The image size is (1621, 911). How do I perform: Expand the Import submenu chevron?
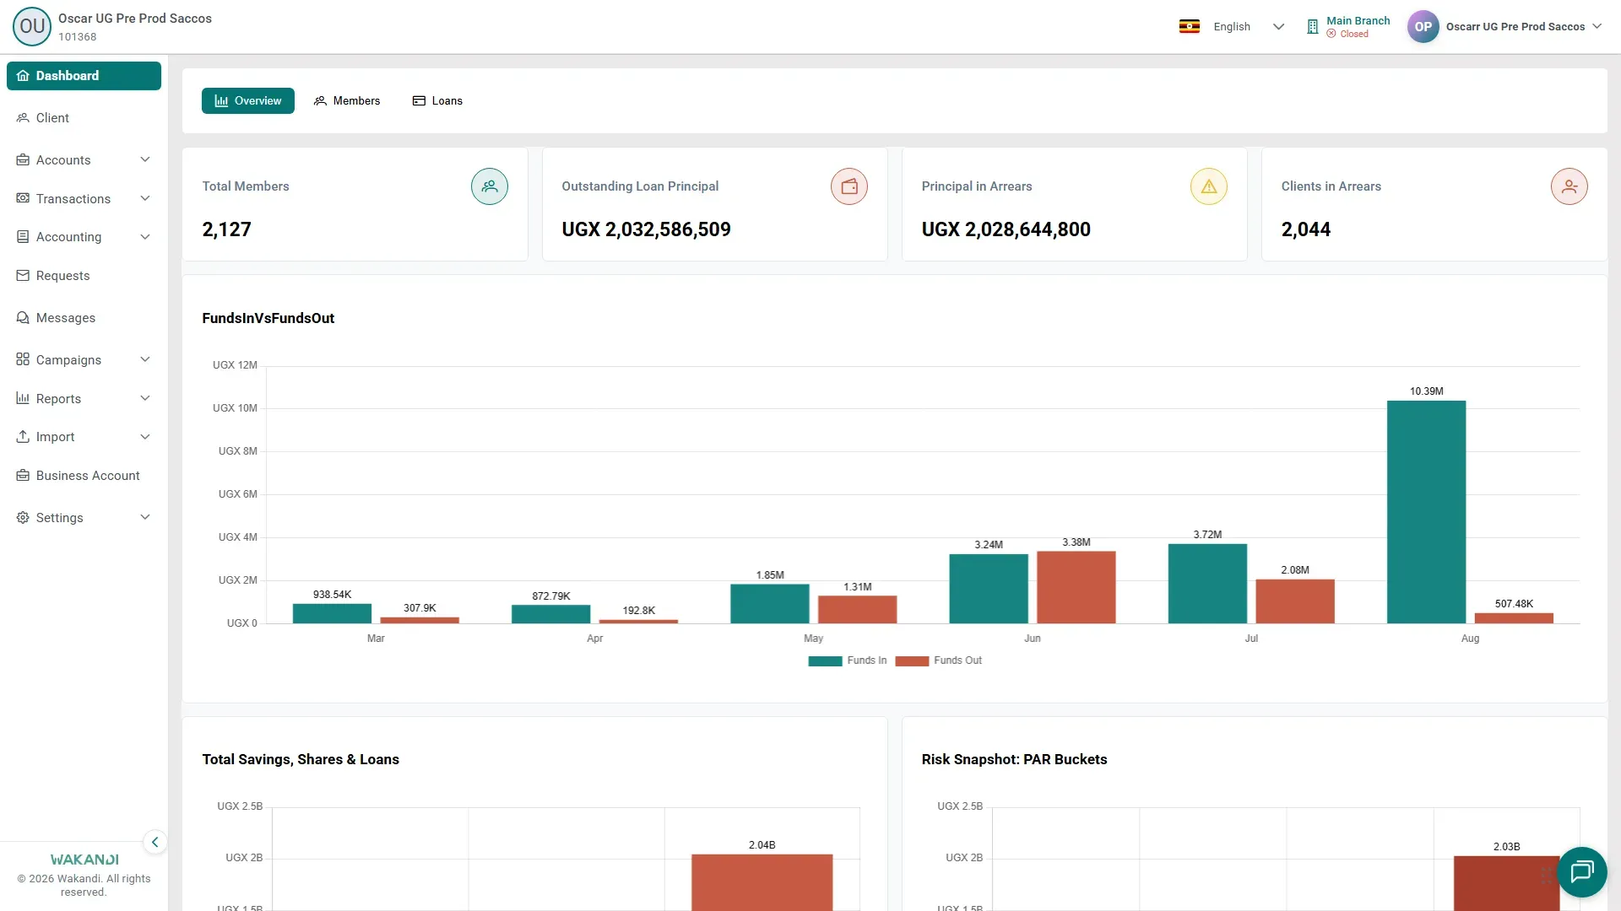tap(145, 437)
